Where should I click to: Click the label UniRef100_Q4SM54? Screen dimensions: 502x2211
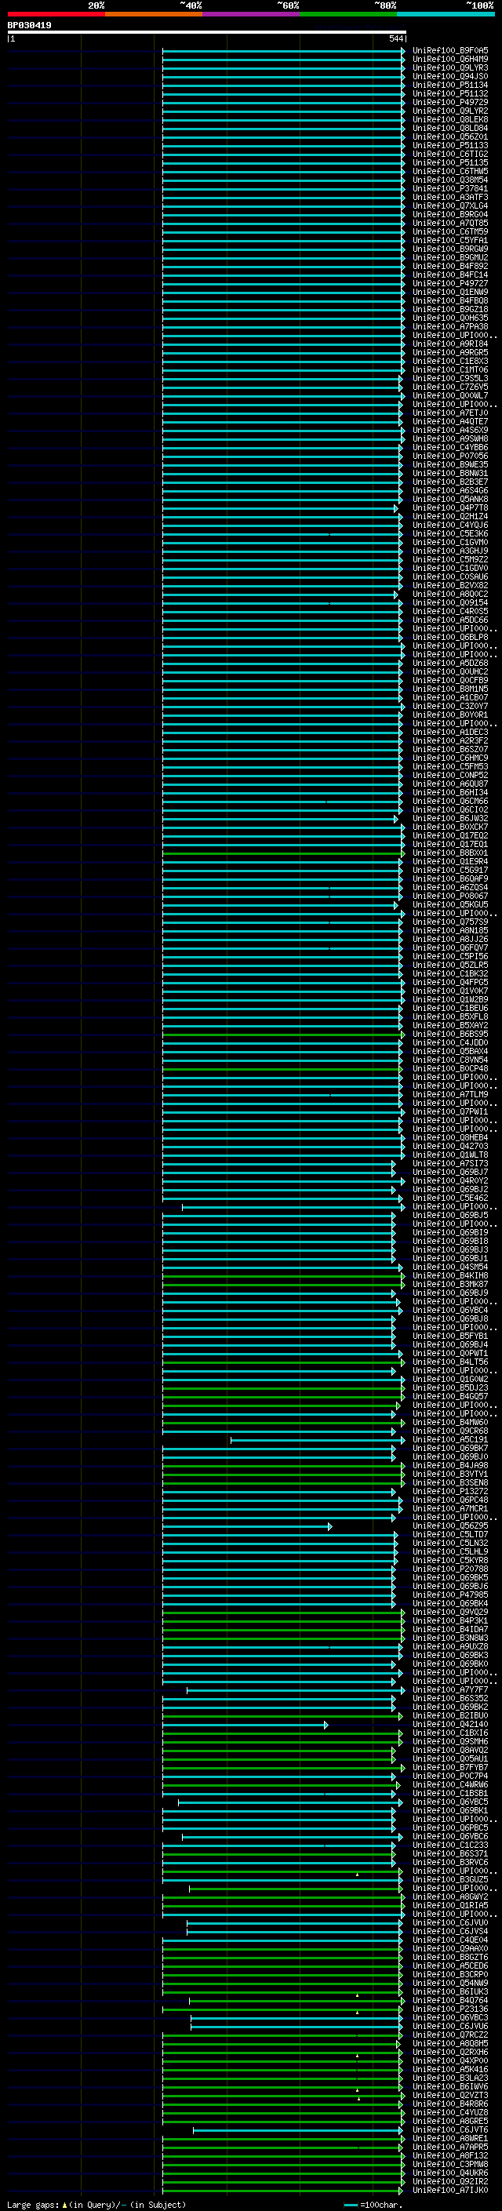(450, 1267)
